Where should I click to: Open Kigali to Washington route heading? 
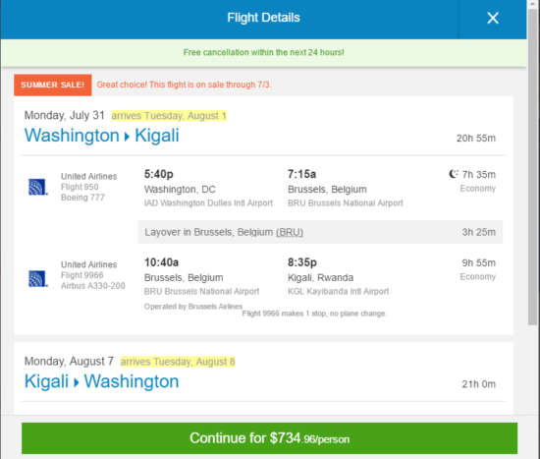(101, 381)
